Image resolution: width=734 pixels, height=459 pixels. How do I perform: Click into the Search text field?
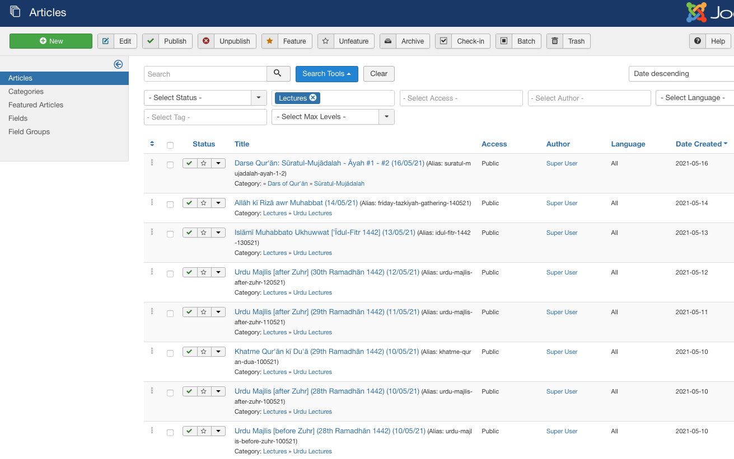point(205,74)
